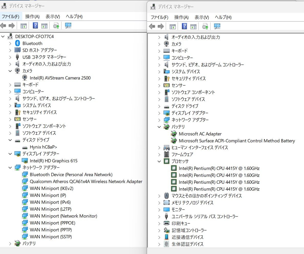Click the SD ホスト アダプター icon

[17, 50]
